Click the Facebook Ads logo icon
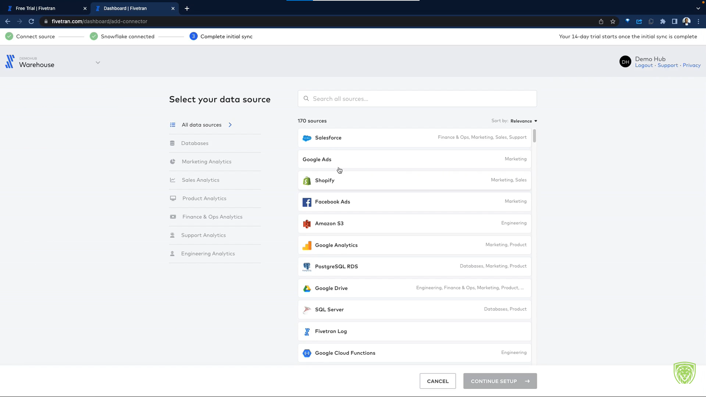 pos(307,202)
